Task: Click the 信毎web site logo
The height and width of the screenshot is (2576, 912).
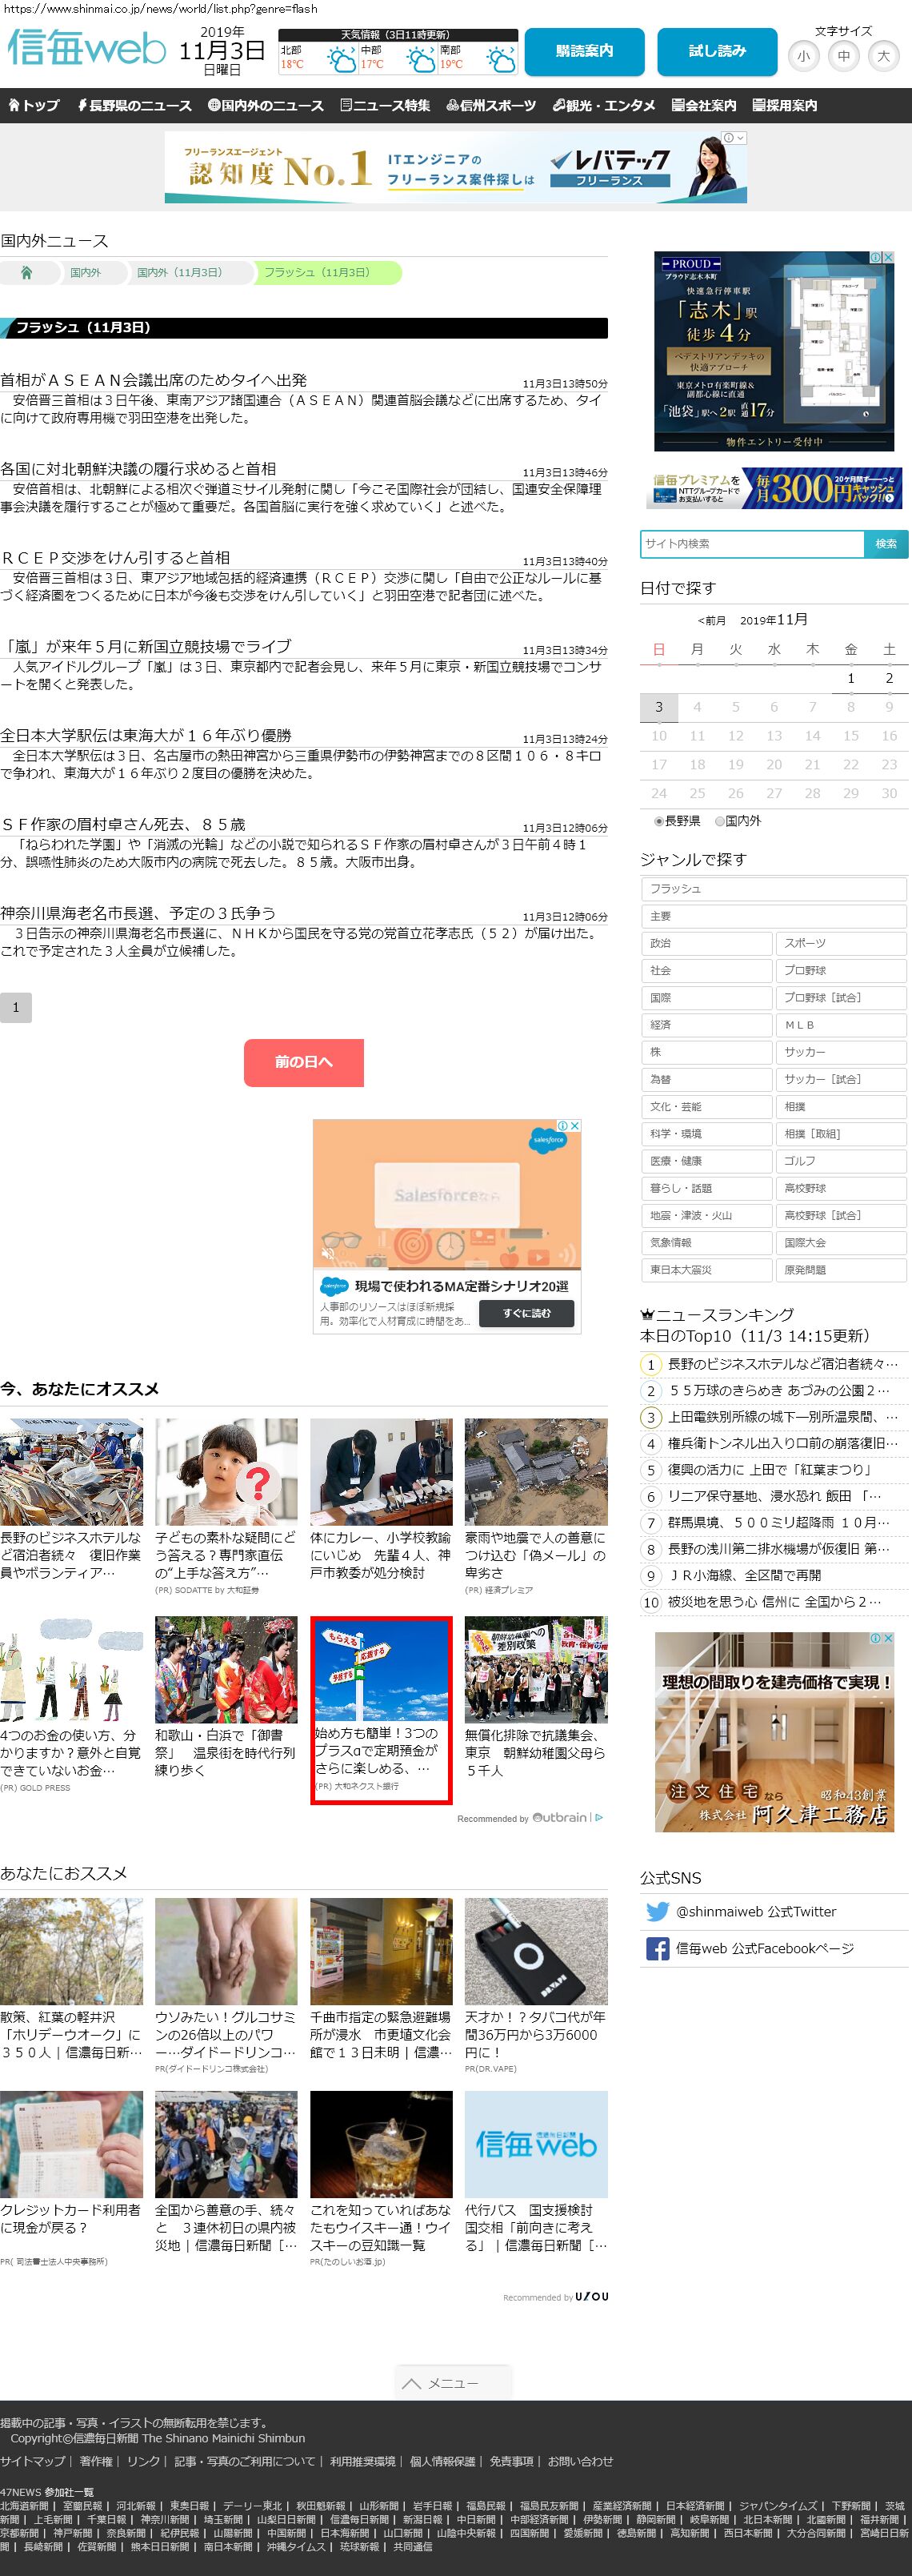Action: tap(86, 48)
